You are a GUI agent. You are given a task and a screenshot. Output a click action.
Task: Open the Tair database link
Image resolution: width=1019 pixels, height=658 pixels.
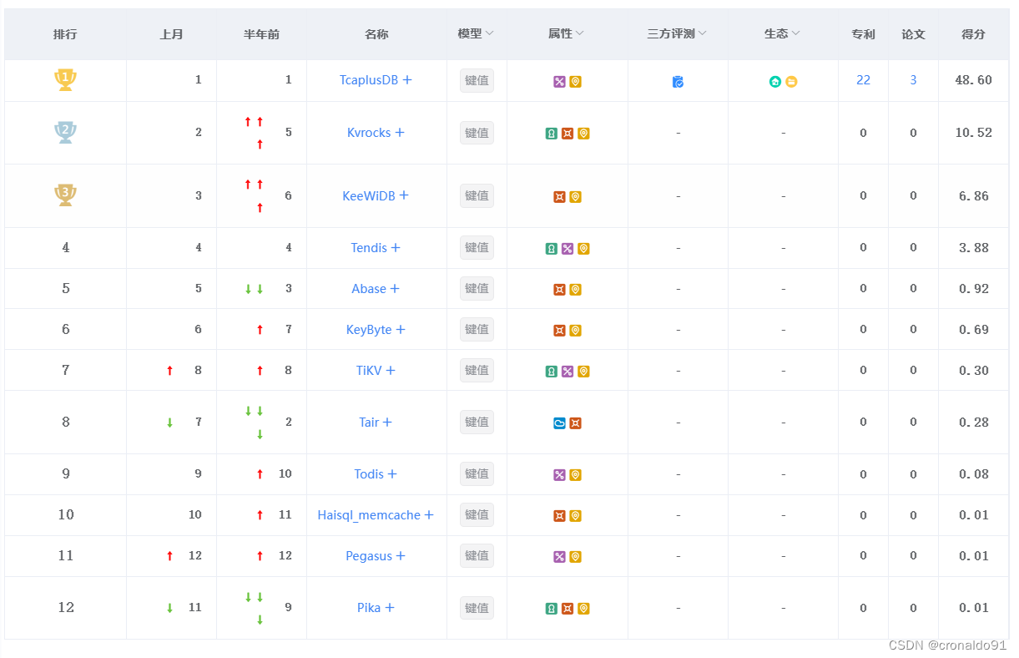coord(369,423)
